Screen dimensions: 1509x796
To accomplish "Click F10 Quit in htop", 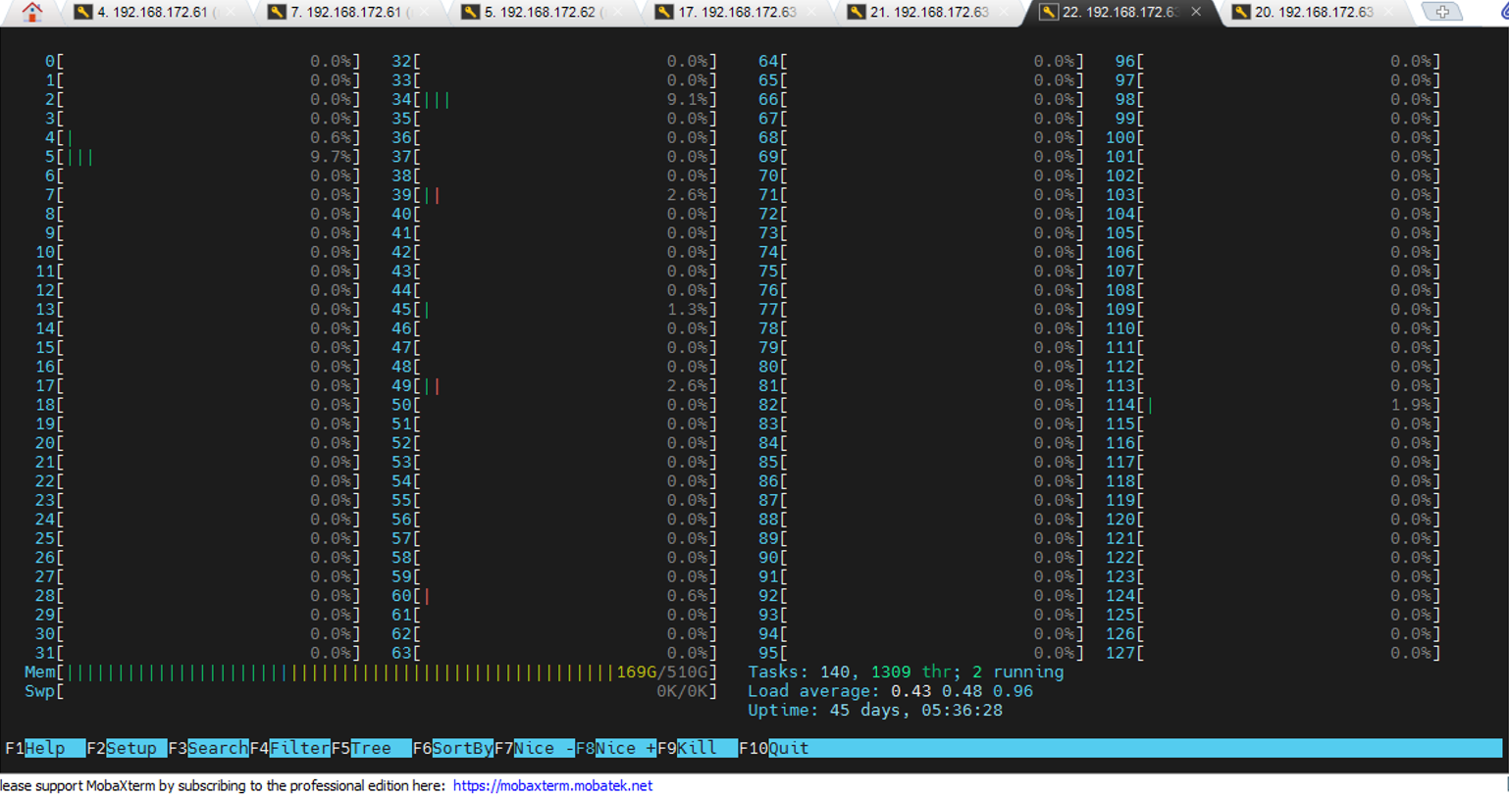I will pos(774,748).
